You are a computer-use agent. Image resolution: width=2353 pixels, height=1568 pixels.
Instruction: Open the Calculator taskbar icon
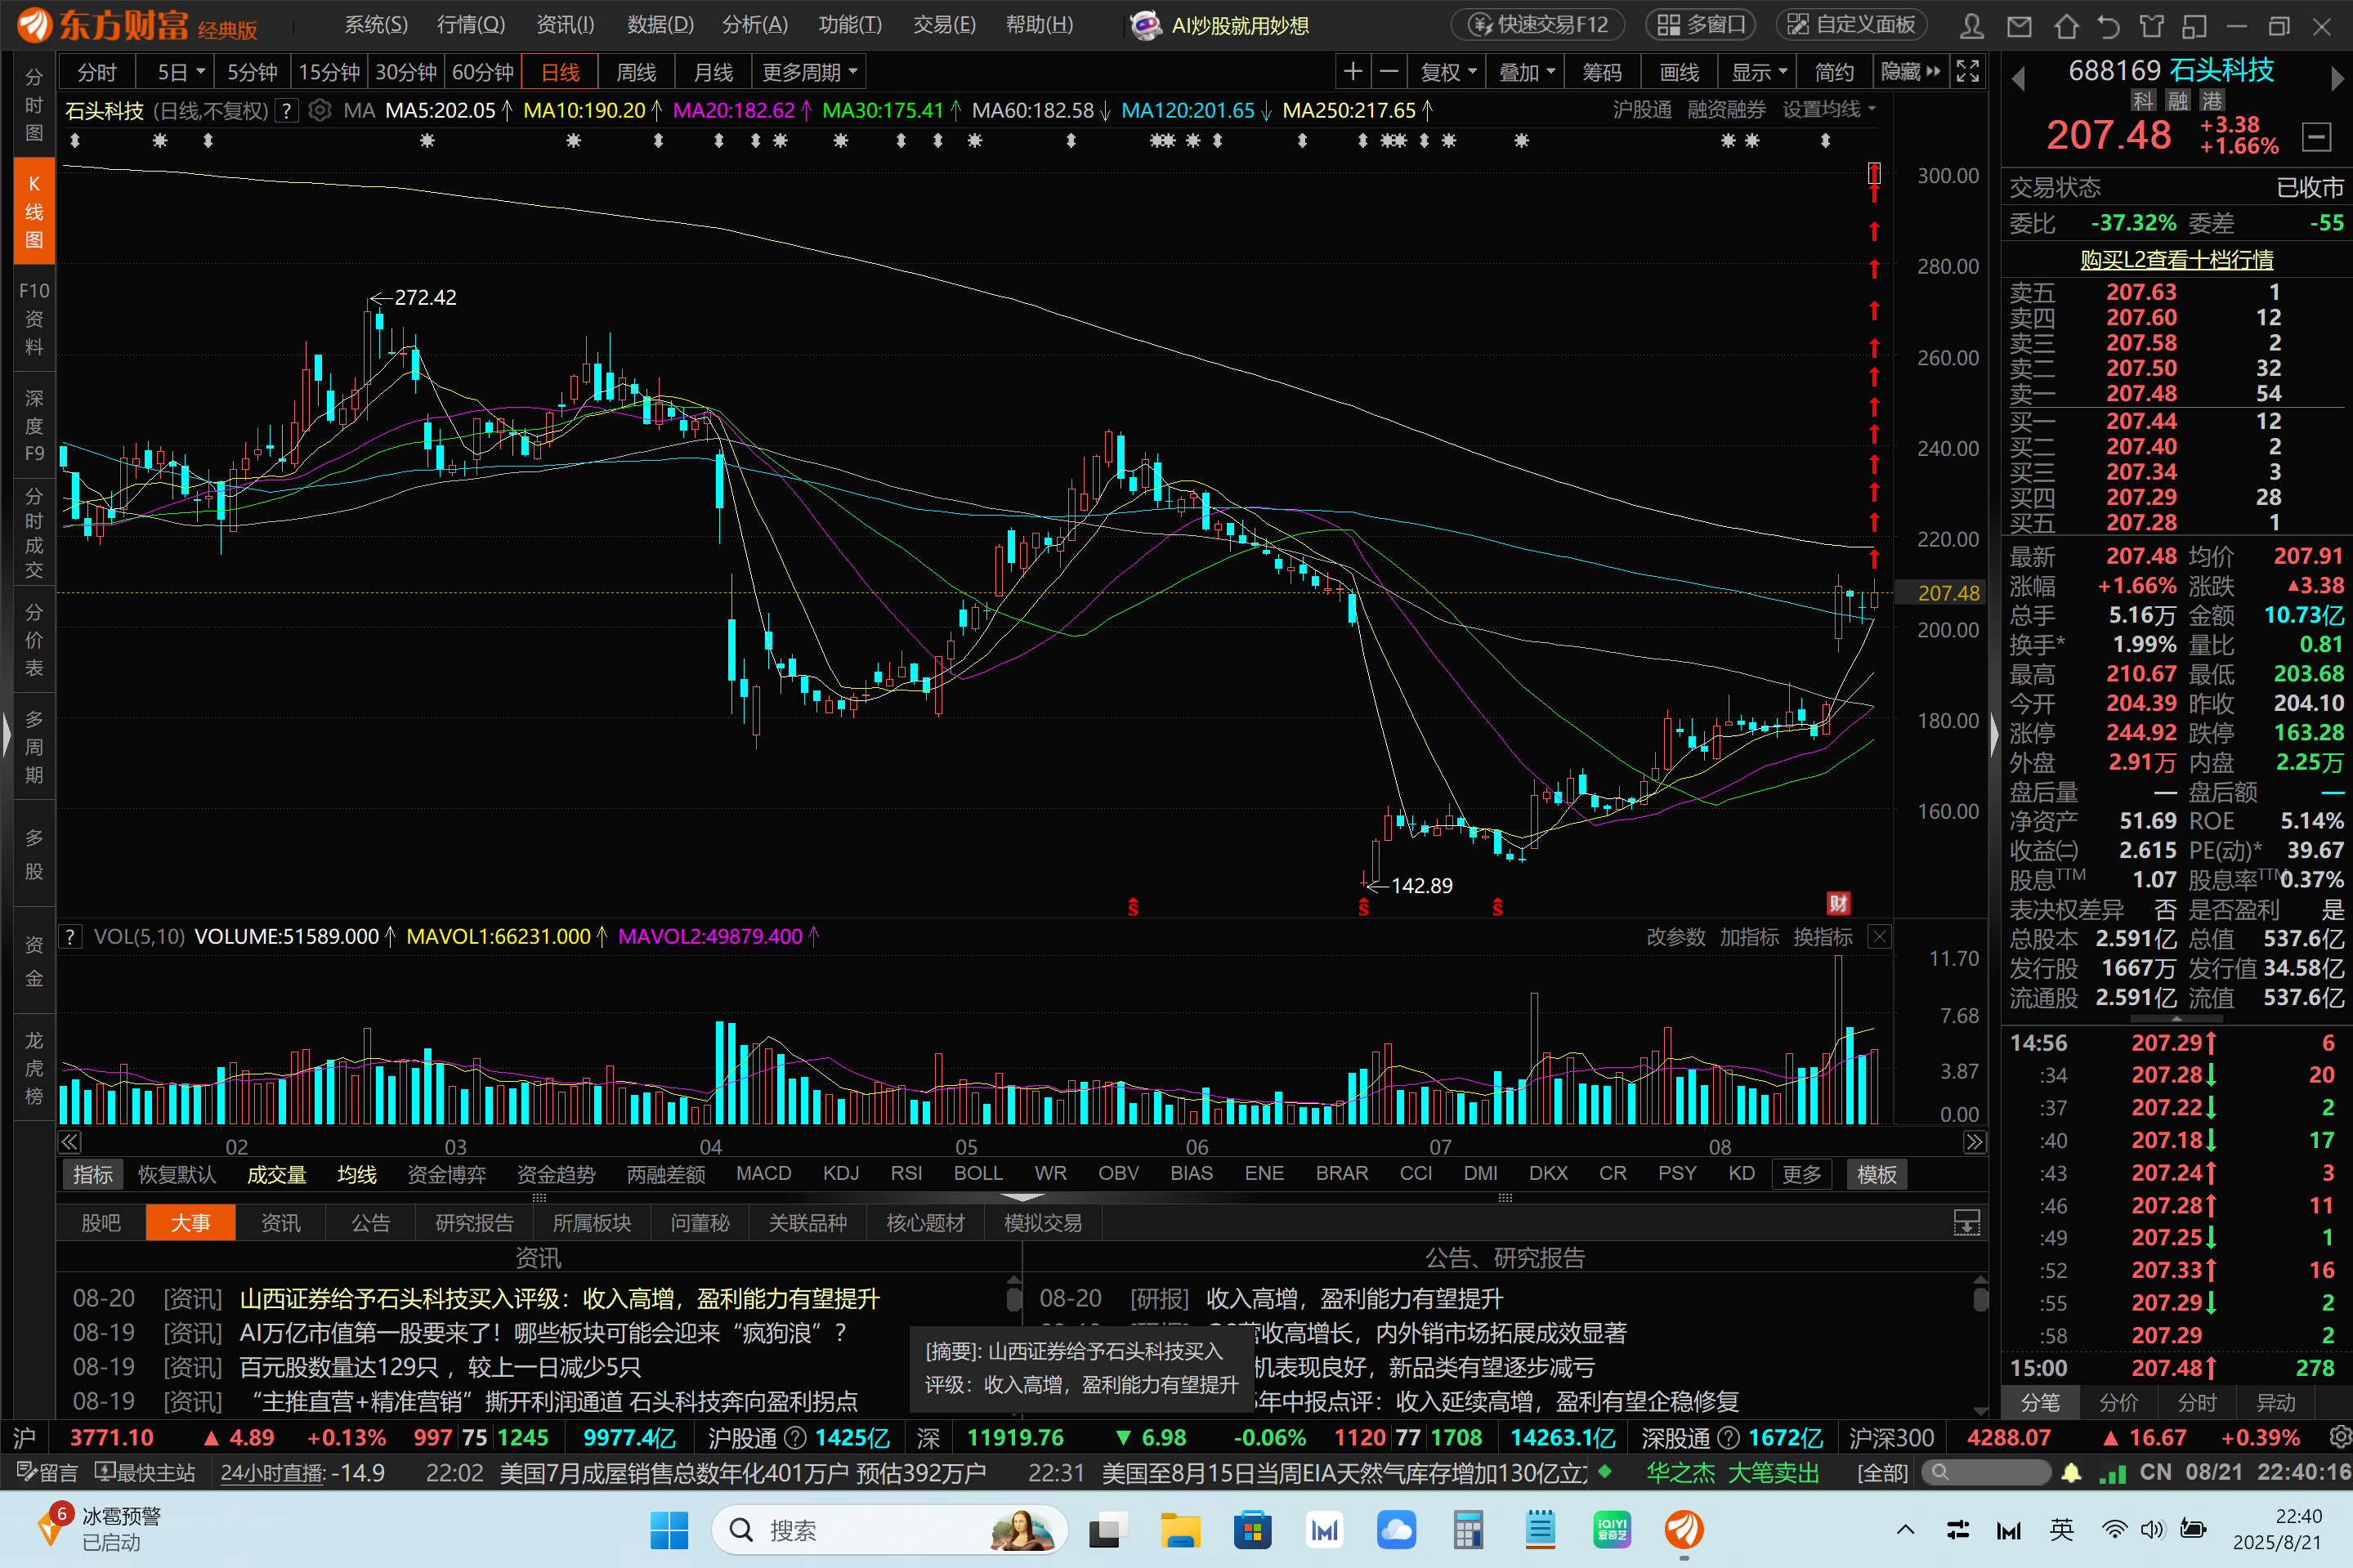tap(1467, 1531)
